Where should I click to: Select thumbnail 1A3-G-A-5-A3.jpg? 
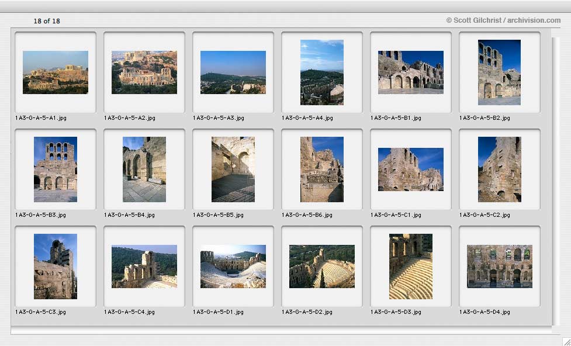pyautogui.click(x=233, y=72)
